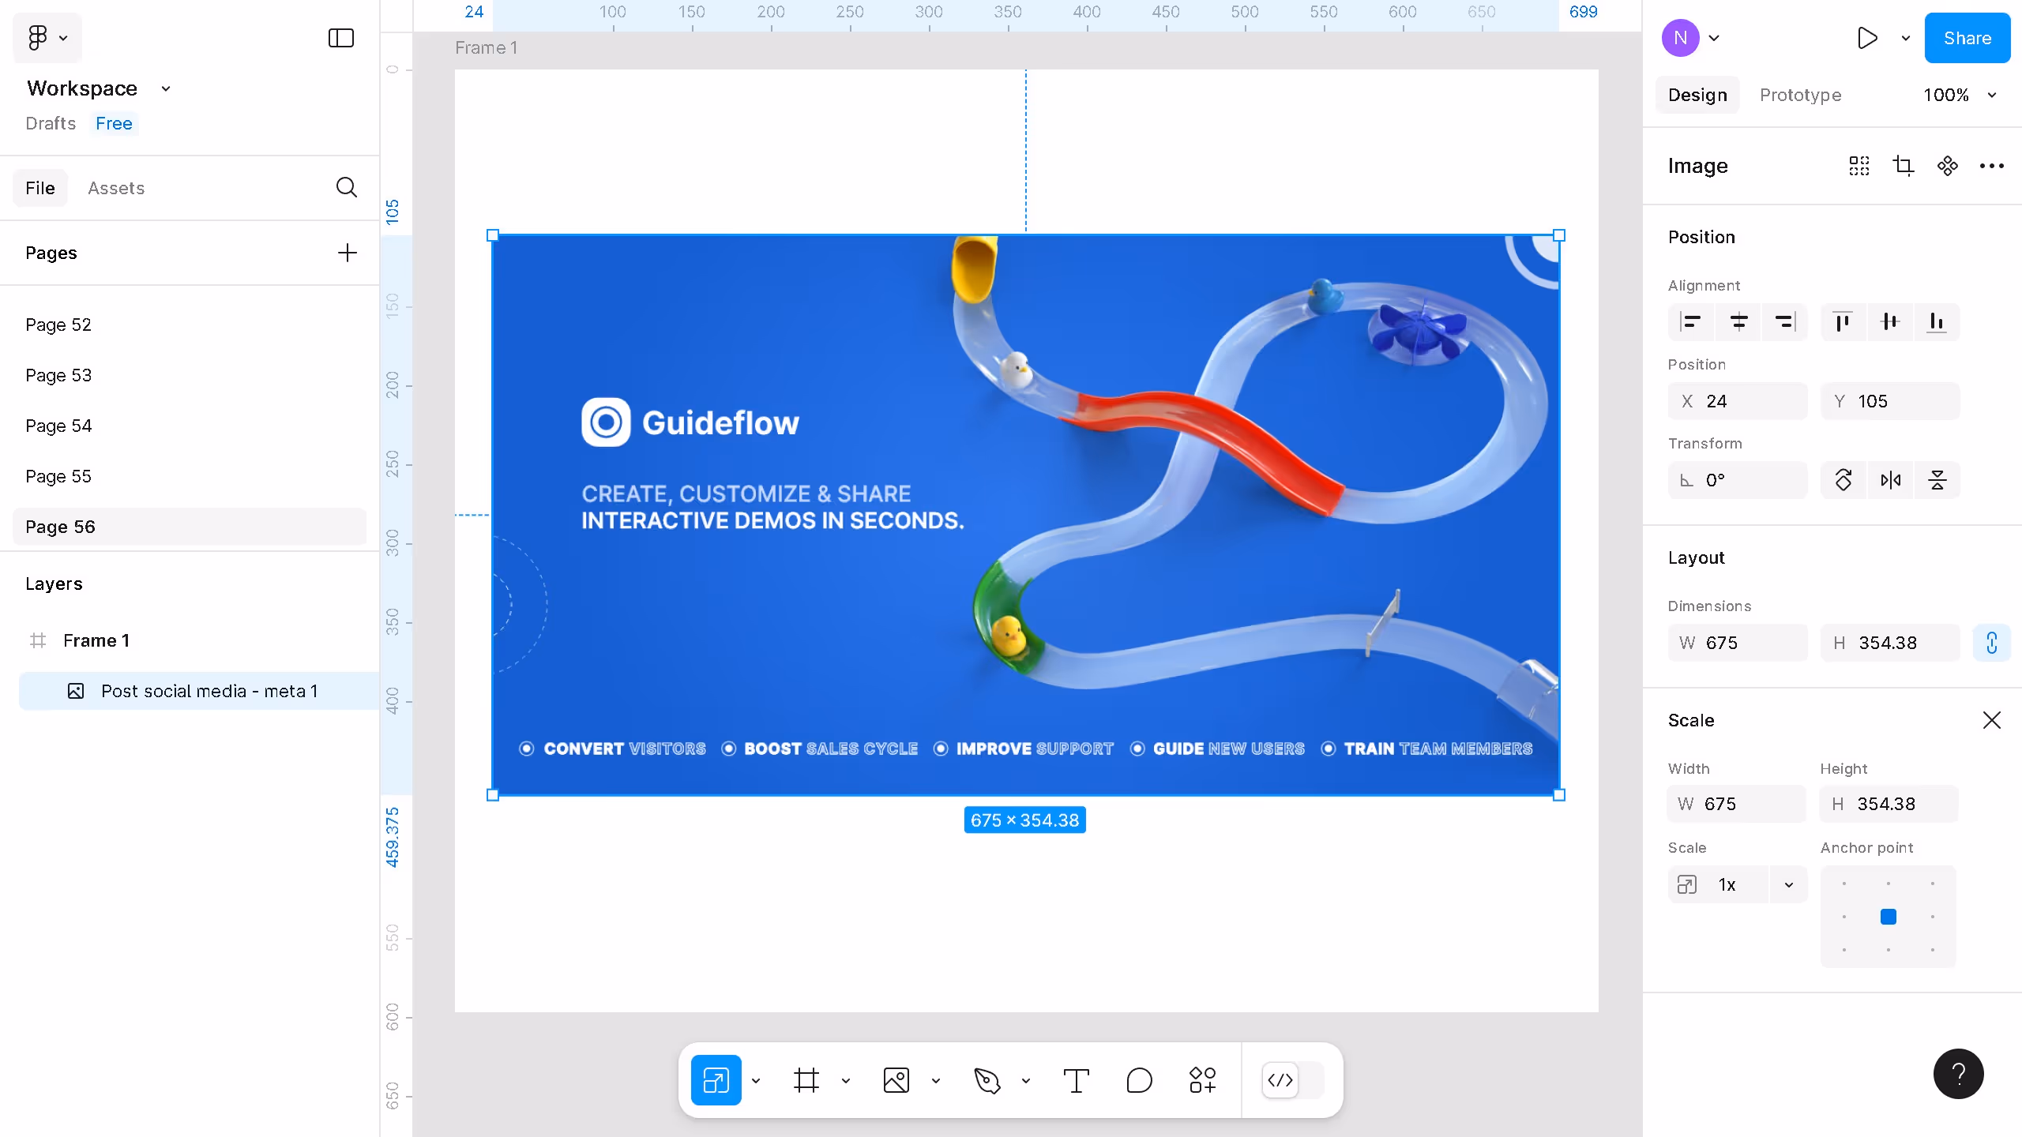2022x1137 pixels.
Task: Flip the image horizontally
Action: pyautogui.click(x=1890, y=480)
